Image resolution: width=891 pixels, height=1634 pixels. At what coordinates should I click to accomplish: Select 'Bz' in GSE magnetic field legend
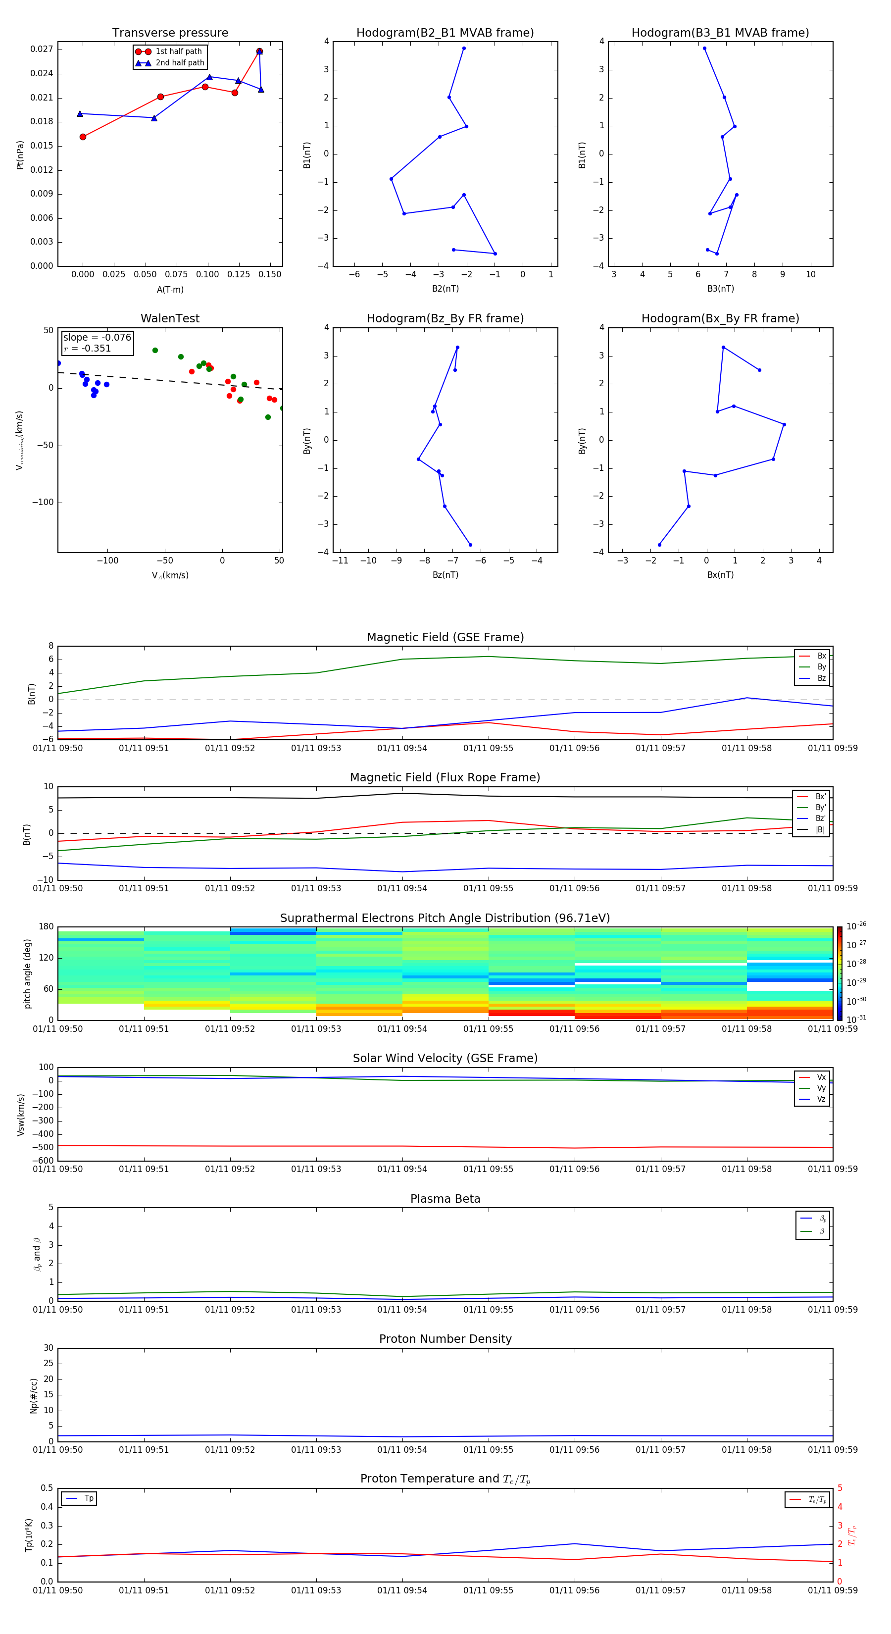[x=813, y=679]
